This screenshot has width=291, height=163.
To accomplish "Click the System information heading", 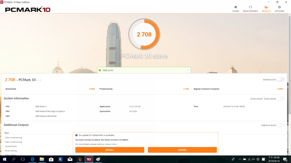I will click(x=16, y=98).
